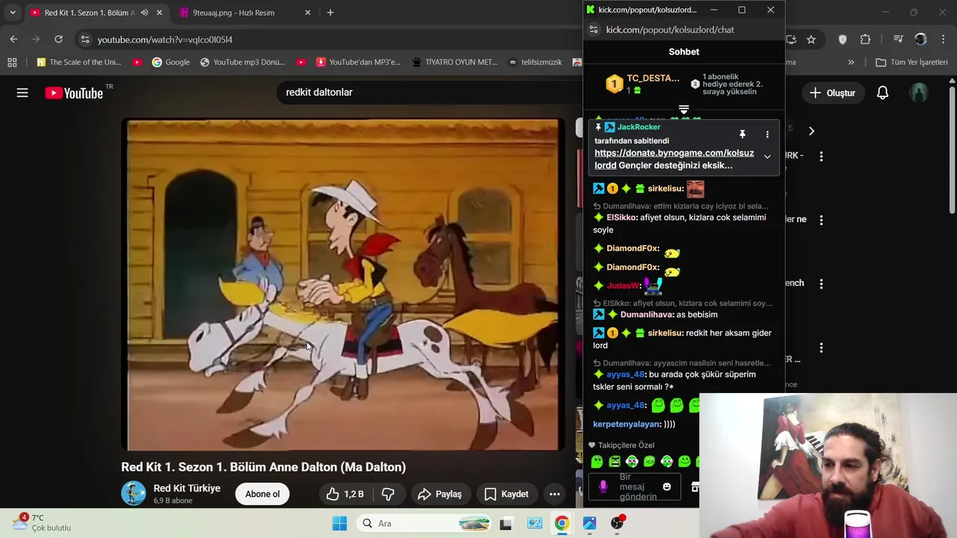Open options for the fourth suggested video
This screenshot has height=538, width=957.
coord(821,348)
